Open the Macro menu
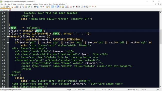 (x=46, y=4)
